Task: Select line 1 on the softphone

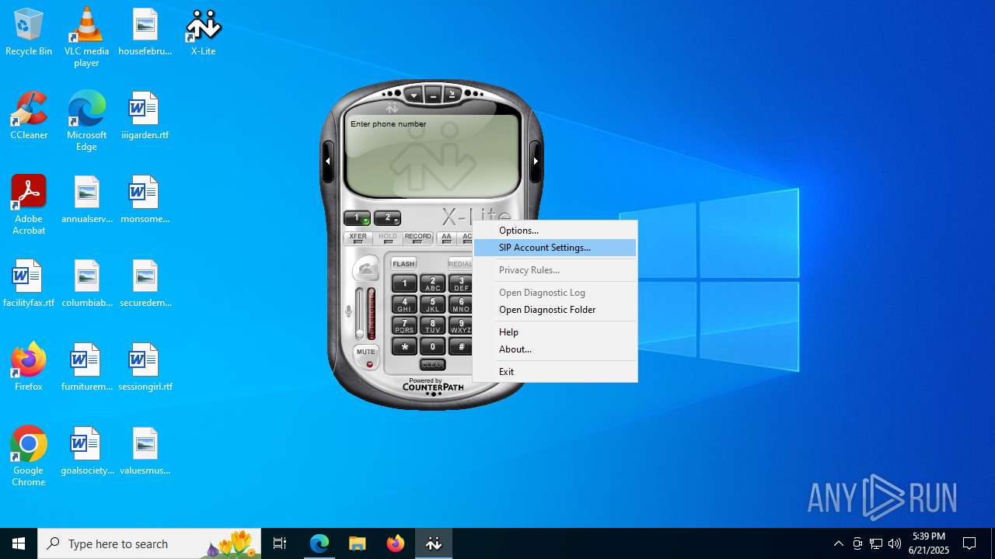Action: point(357,218)
